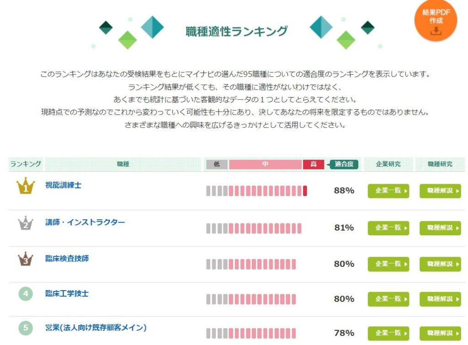The image size is (468, 345).
Task: Click the red 高 legend segment
Action: (314, 164)
